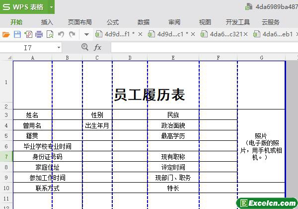
Task: Click the cell labeled 曾用名
Action: click(32, 125)
